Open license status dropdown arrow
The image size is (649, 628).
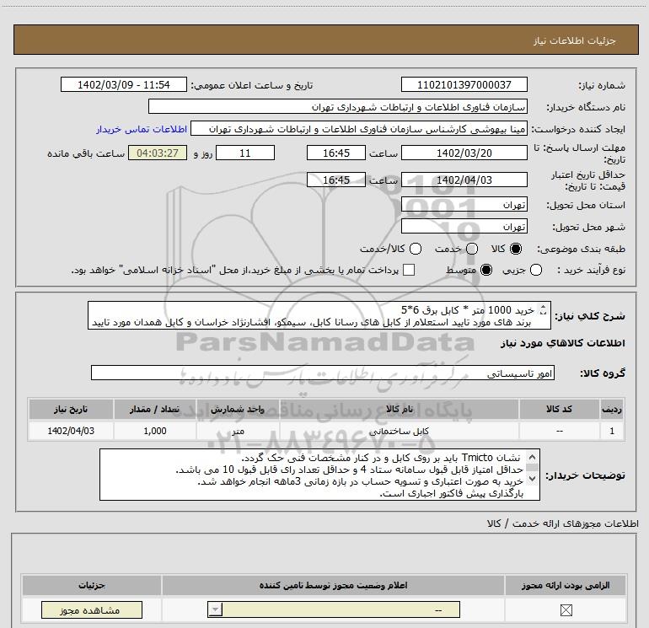tap(215, 609)
